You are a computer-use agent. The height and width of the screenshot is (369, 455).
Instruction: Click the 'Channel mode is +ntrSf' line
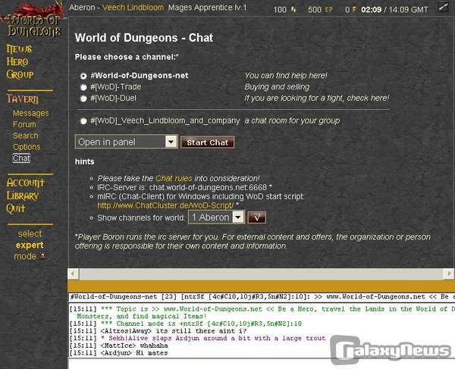pos(186,324)
